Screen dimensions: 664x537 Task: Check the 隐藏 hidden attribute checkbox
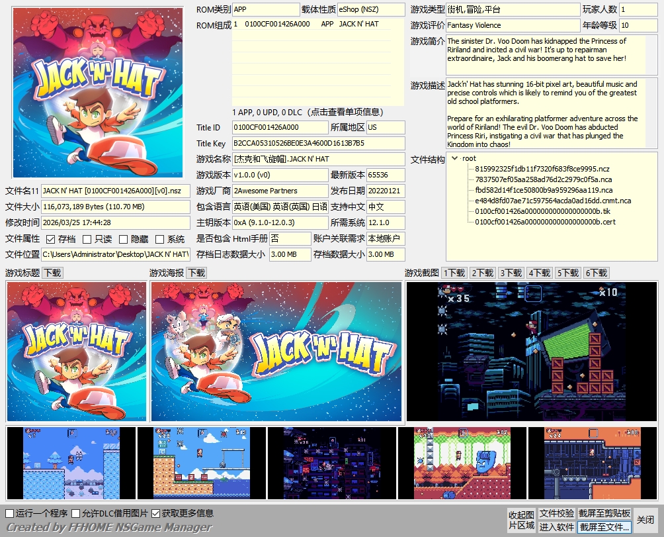tap(124, 239)
